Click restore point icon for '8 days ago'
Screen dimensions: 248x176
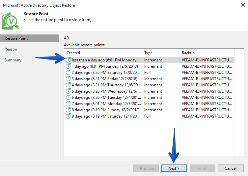(68, 110)
